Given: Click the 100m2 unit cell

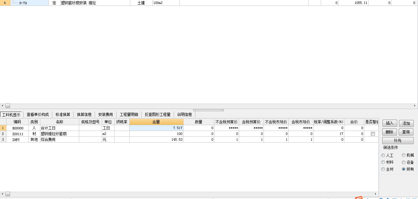Looking at the screenshot, I should click(x=166, y=3).
